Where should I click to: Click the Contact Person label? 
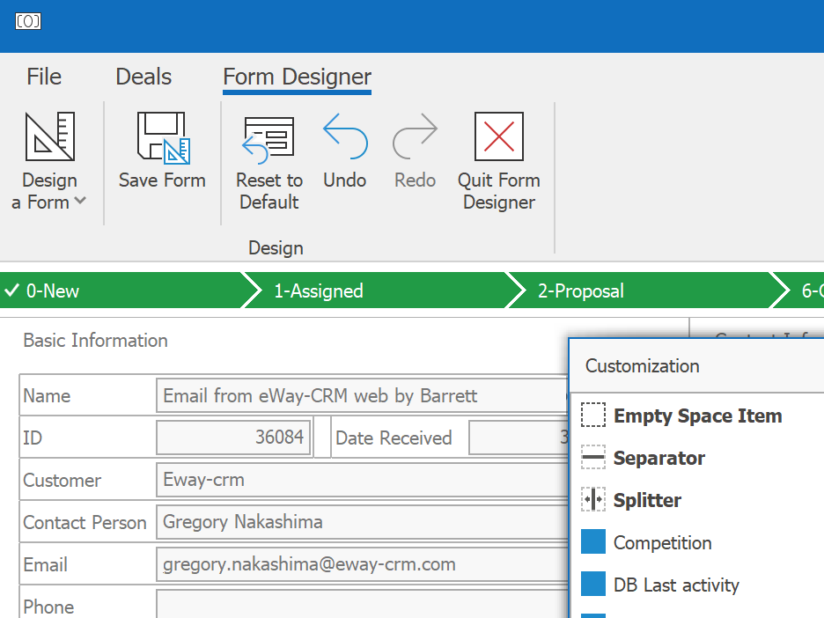coord(85,523)
